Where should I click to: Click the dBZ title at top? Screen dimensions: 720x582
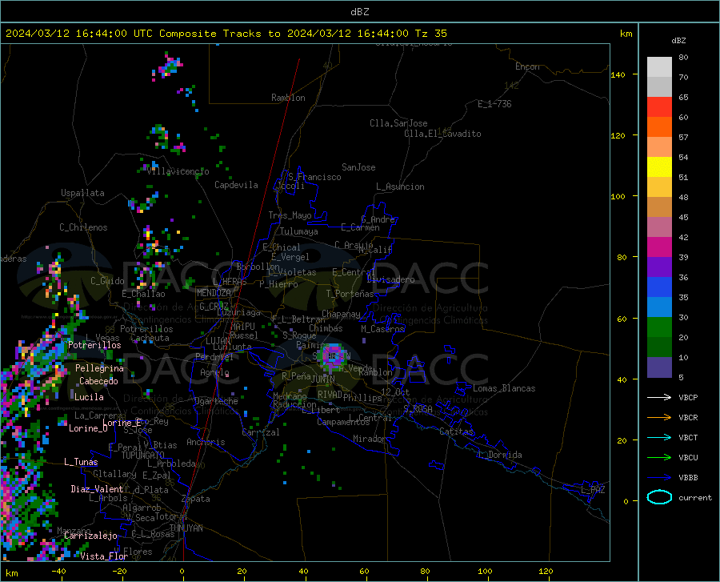pos(359,12)
